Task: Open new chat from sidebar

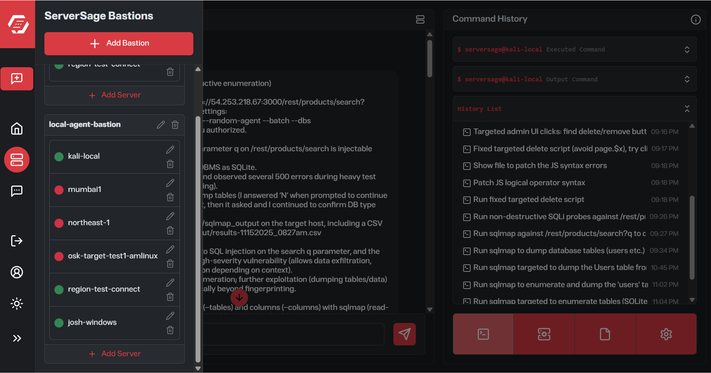Action: (17, 79)
